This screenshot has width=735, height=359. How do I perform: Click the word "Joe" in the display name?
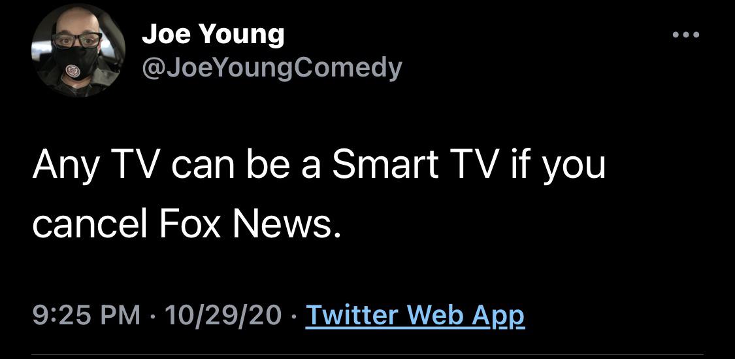[x=167, y=34]
